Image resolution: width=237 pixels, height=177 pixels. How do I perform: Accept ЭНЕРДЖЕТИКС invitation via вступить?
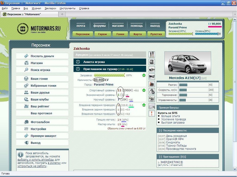(x=163, y=165)
